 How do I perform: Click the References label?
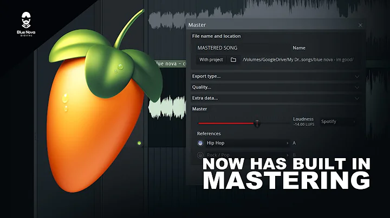point(209,133)
